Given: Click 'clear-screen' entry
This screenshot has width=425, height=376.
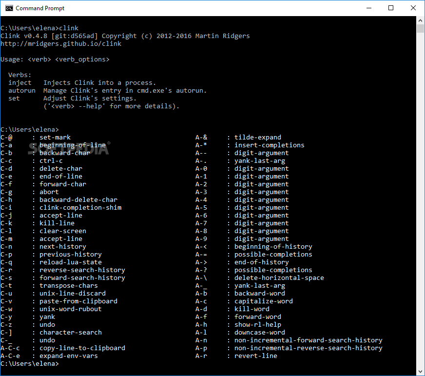Looking at the screenshot, I should 63,231.
